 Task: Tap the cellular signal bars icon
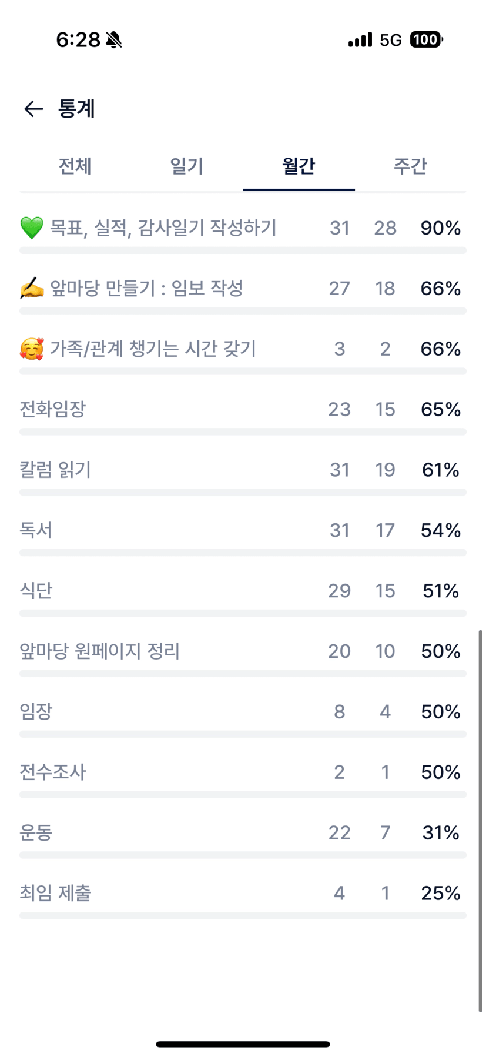coord(360,40)
